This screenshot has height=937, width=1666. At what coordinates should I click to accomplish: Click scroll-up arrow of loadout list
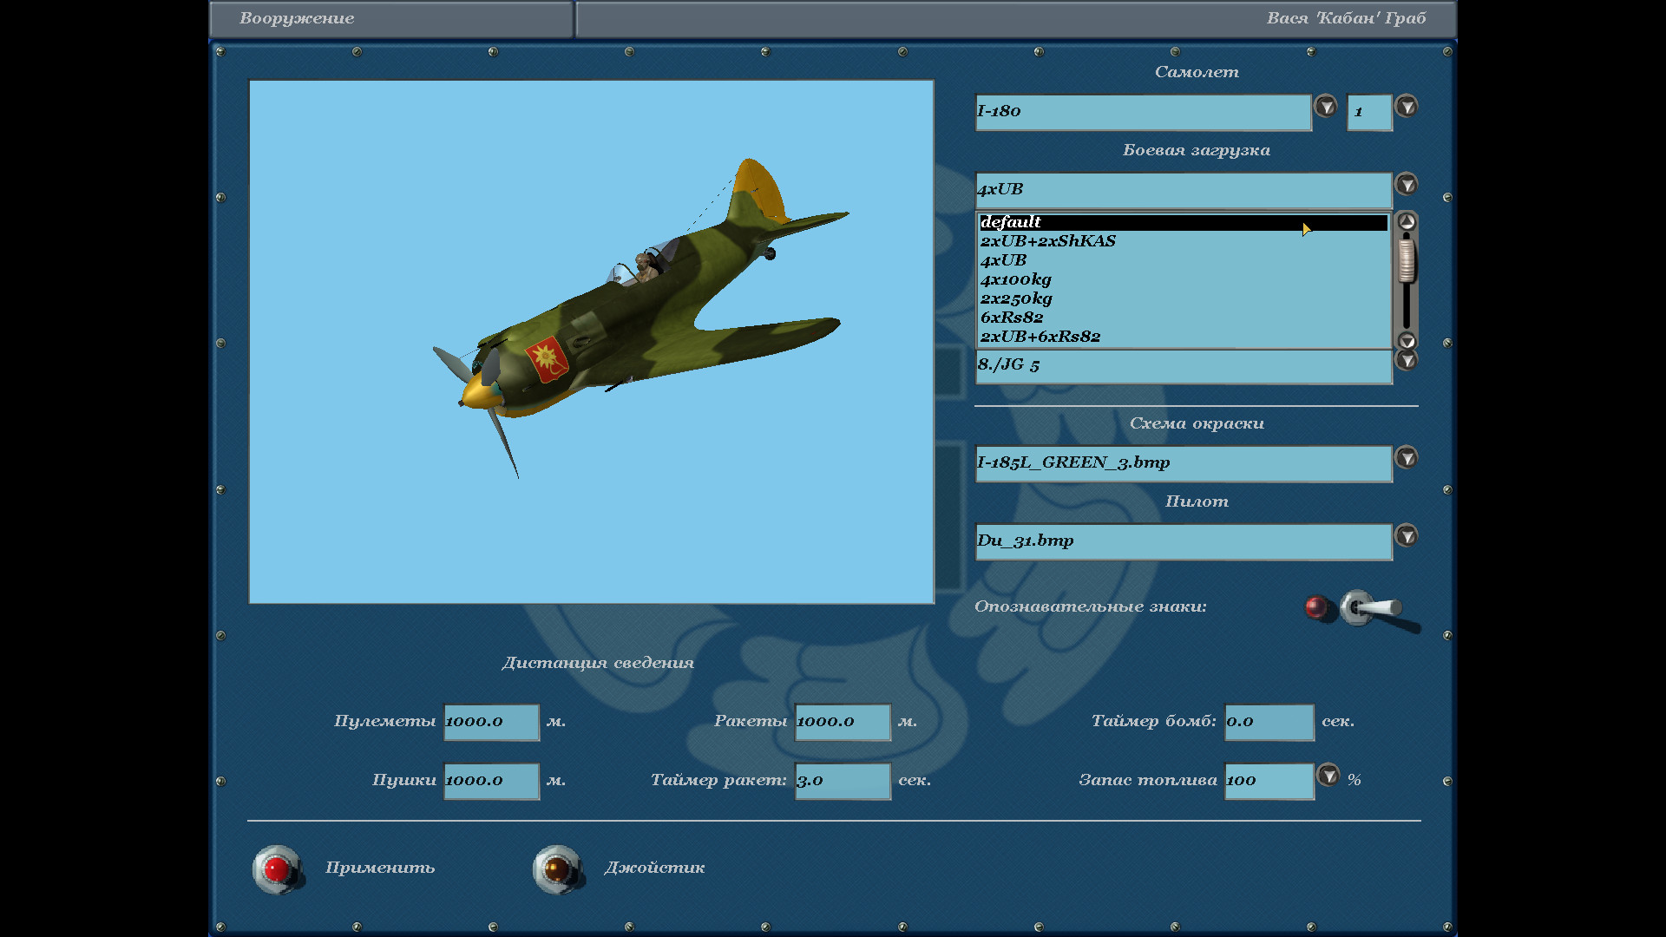click(x=1407, y=222)
